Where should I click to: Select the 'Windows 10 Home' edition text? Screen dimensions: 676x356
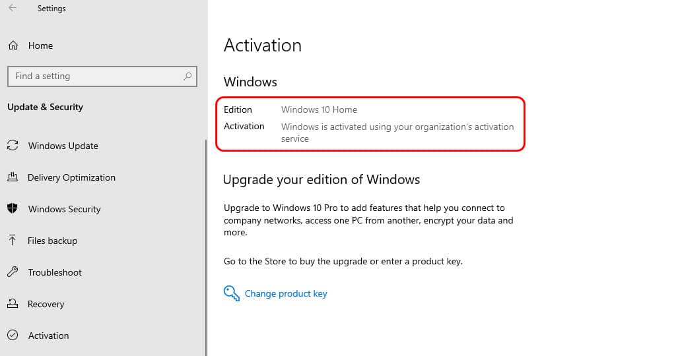319,110
